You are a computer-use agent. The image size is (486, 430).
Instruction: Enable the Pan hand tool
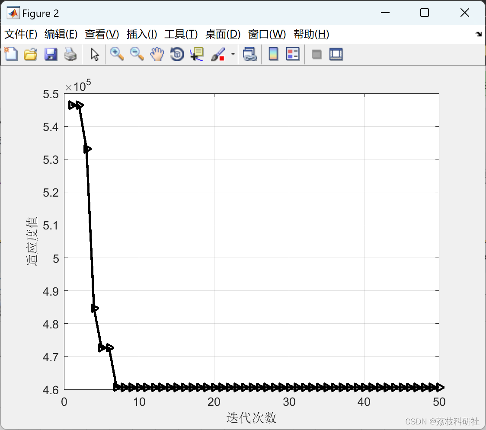click(x=157, y=54)
